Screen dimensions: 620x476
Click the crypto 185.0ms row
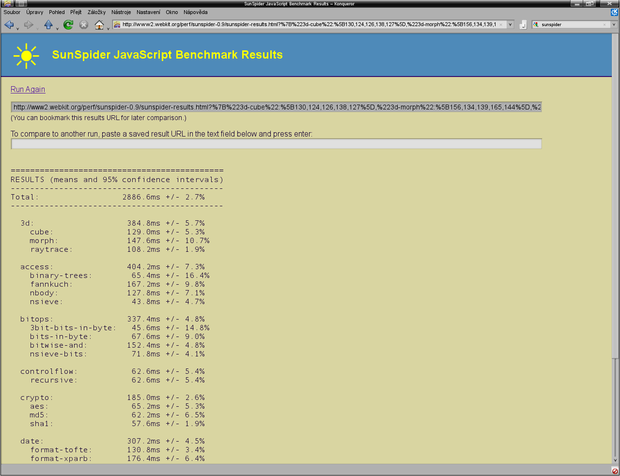click(x=112, y=398)
